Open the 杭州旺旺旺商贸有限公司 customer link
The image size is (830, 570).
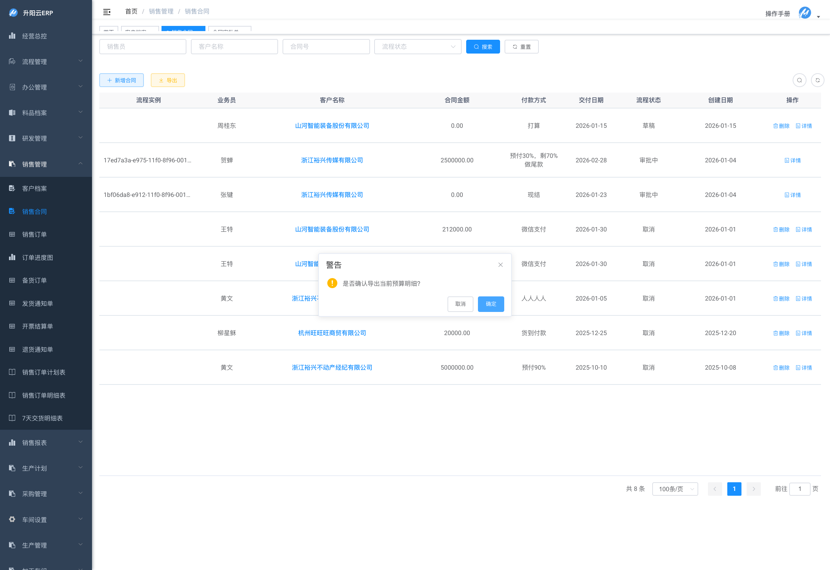(332, 333)
